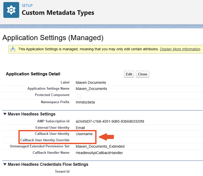Click the HeadlessApiCallbackHandler value

99,153
